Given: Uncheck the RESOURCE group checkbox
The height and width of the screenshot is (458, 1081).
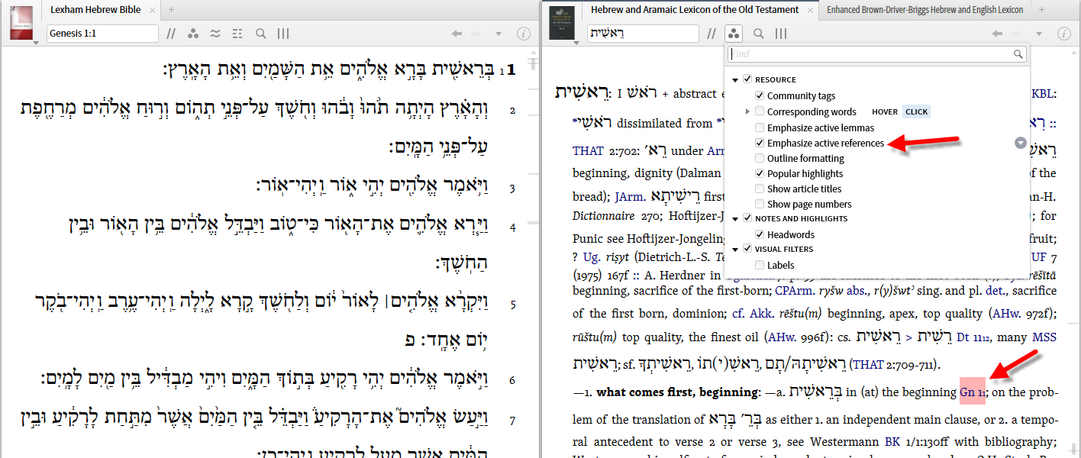Looking at the screenshot, I should point(747,79).
